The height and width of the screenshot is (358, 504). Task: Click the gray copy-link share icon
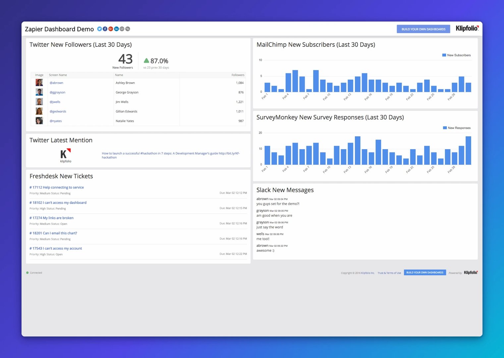[x=128, y=29]
